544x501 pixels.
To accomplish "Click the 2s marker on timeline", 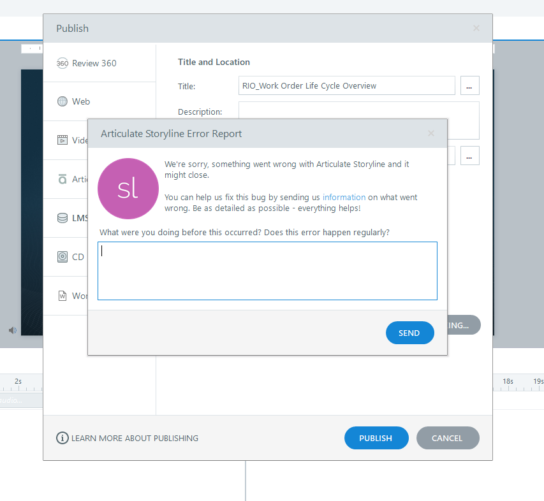I will [x=18, y=381].
